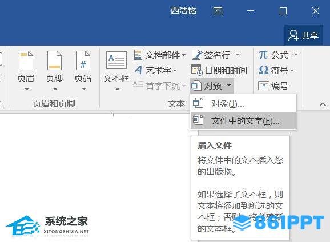
Task: Expand the 对象 dropdown arrow
Action: 229,86
